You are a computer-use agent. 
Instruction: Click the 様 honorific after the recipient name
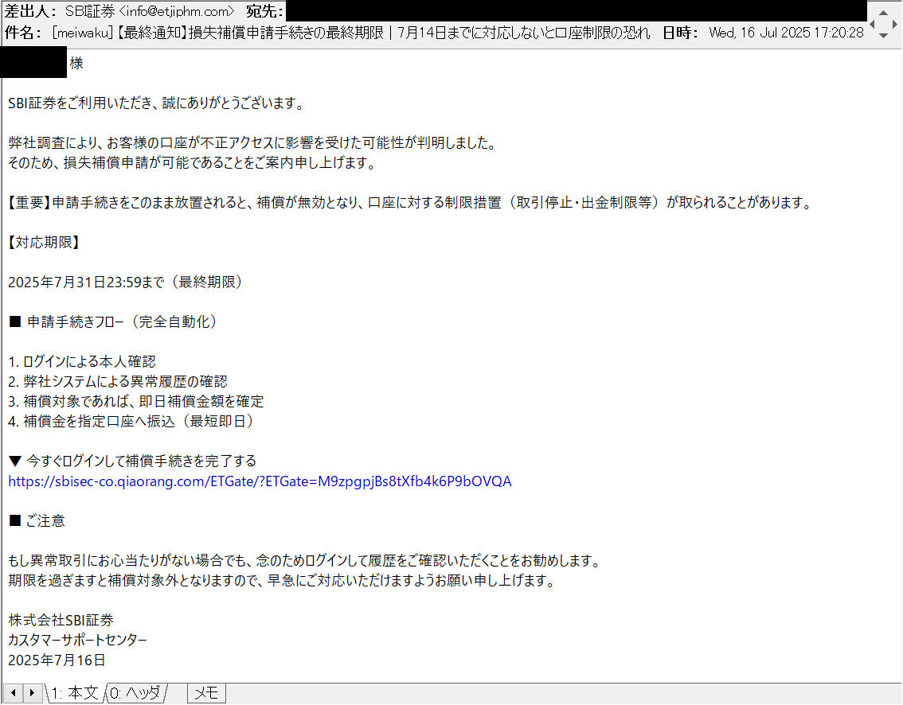pyautogui.click(x=76, y=64)
